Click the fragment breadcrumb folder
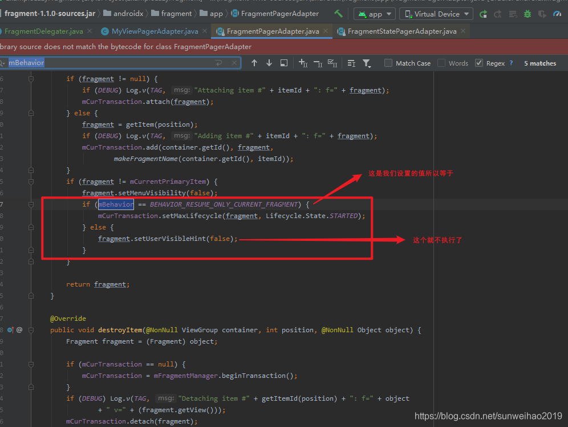 click(x=171, y=14)
